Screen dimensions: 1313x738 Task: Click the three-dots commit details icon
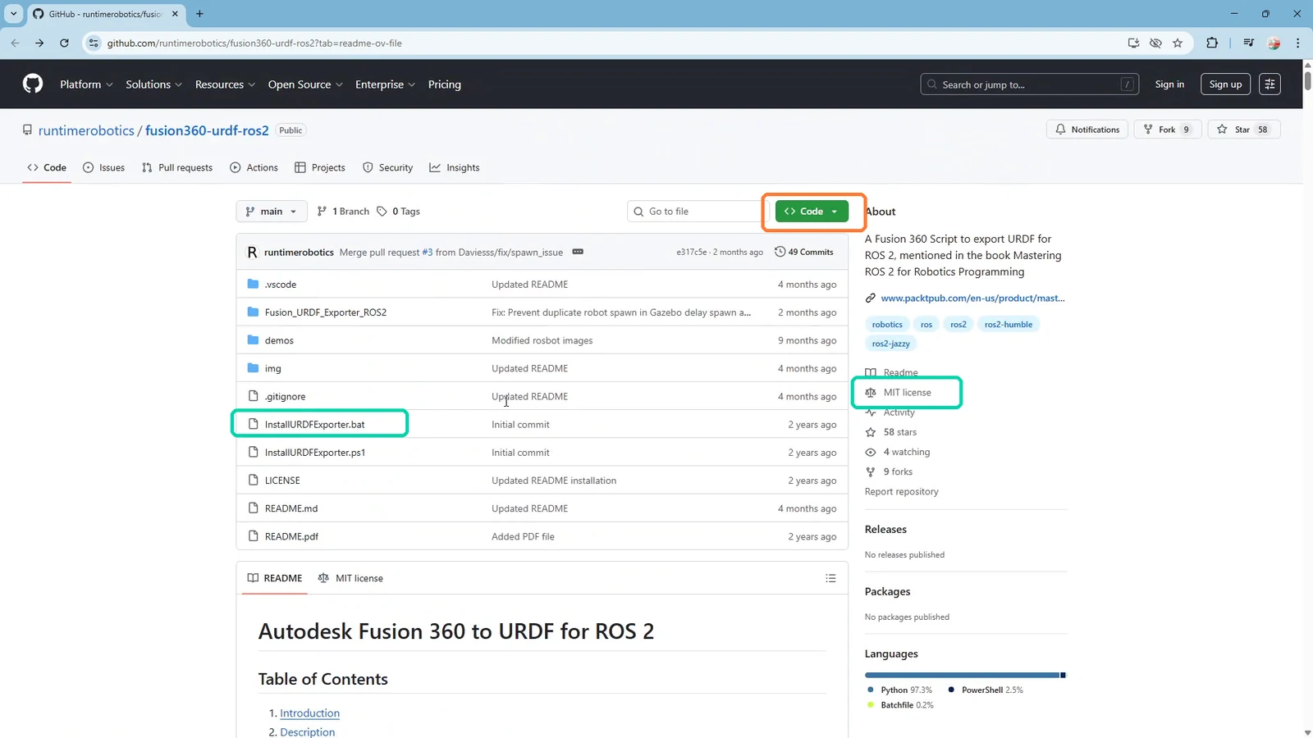pyautogui.click(x=578, y=252)
